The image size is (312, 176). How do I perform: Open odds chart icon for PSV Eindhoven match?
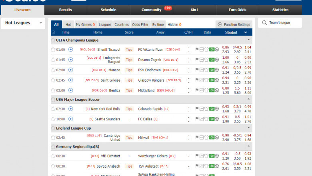[202, 70]
